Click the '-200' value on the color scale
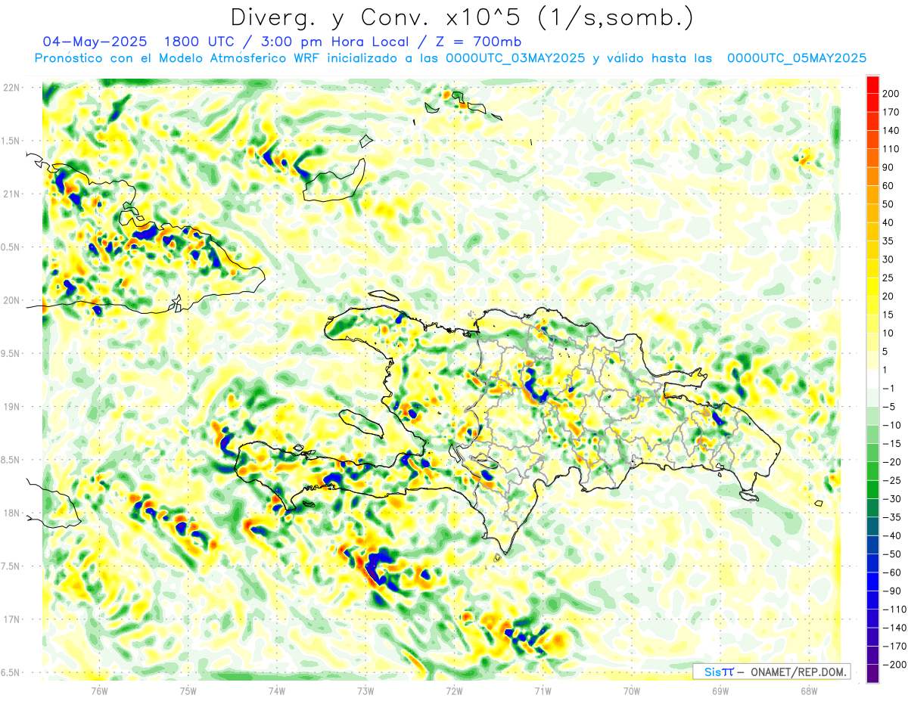The width and height of the screenshot is (908, 701). (895, 665)
